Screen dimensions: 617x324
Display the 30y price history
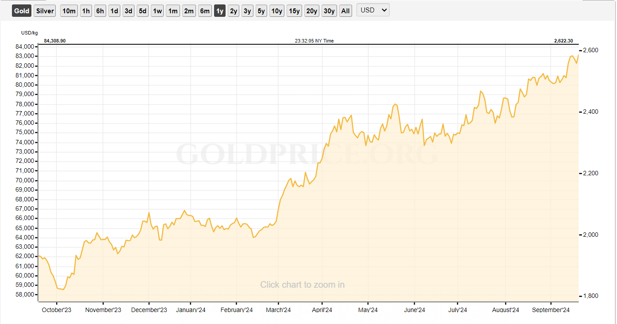click(329, 11)
